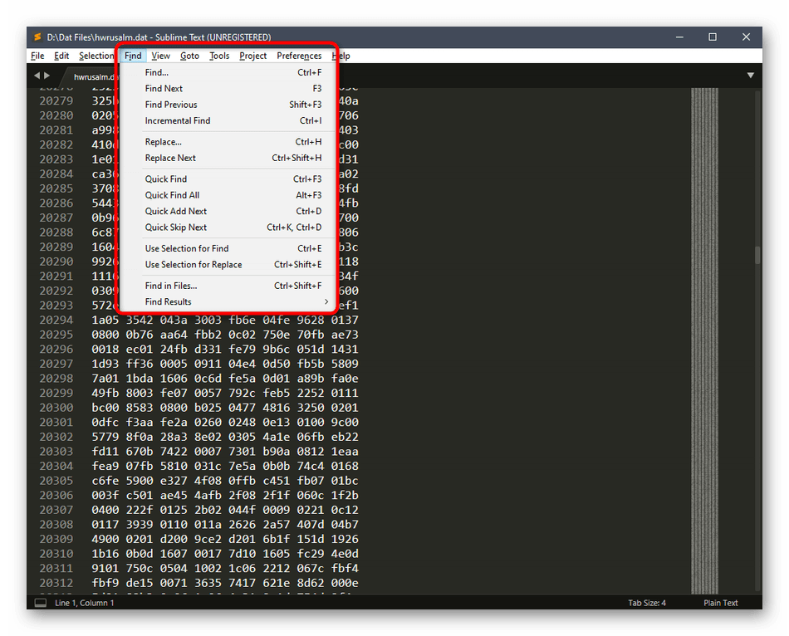Image resolution: width=789 pixels, height=636 pixels.
Task: Choose Find in Files... option
Action: click(x=171, y=286)
